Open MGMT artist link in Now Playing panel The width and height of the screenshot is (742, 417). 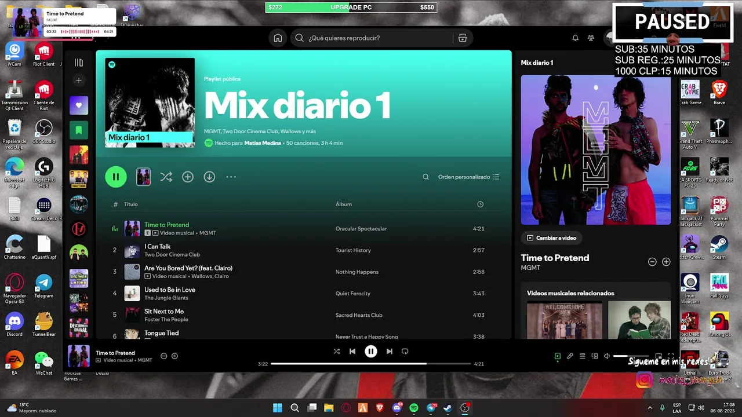[530, 268]
